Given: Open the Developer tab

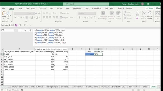Looking at the screenshot, I should point(77,8).
